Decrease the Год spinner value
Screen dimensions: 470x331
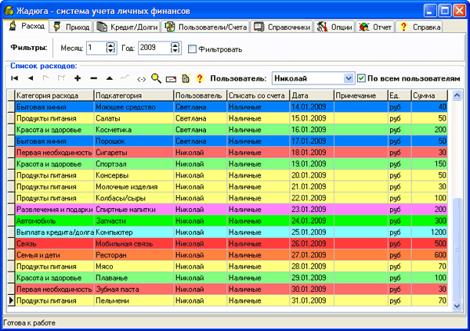pos(175,52)
